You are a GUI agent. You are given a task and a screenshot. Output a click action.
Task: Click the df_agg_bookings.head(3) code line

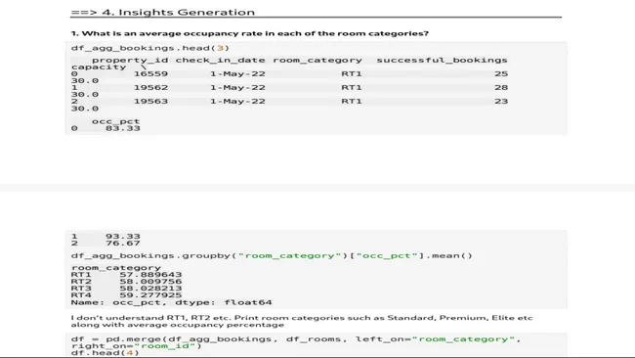(150, 48)
